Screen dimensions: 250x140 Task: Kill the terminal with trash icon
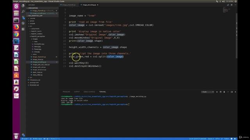224,92
